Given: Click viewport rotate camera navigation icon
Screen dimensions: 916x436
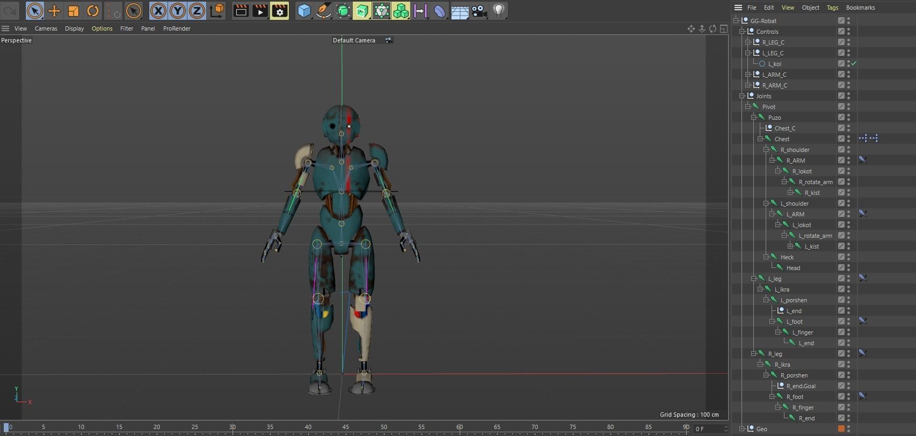Looking at the screenshot, I should click(713, 29).
